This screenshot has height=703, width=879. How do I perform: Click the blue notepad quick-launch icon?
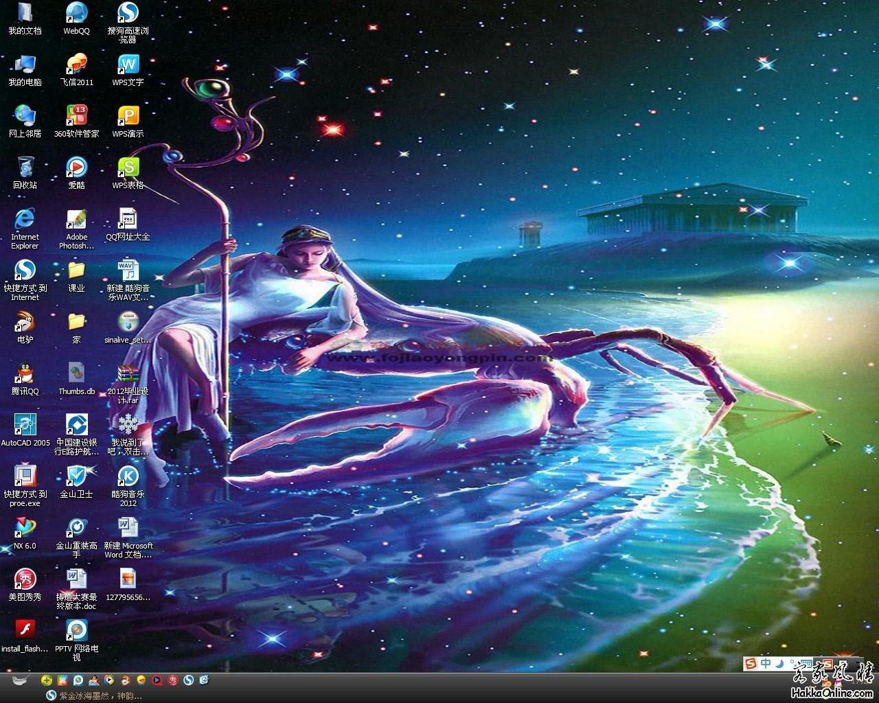pyautogui.click(x=204, y=680)
